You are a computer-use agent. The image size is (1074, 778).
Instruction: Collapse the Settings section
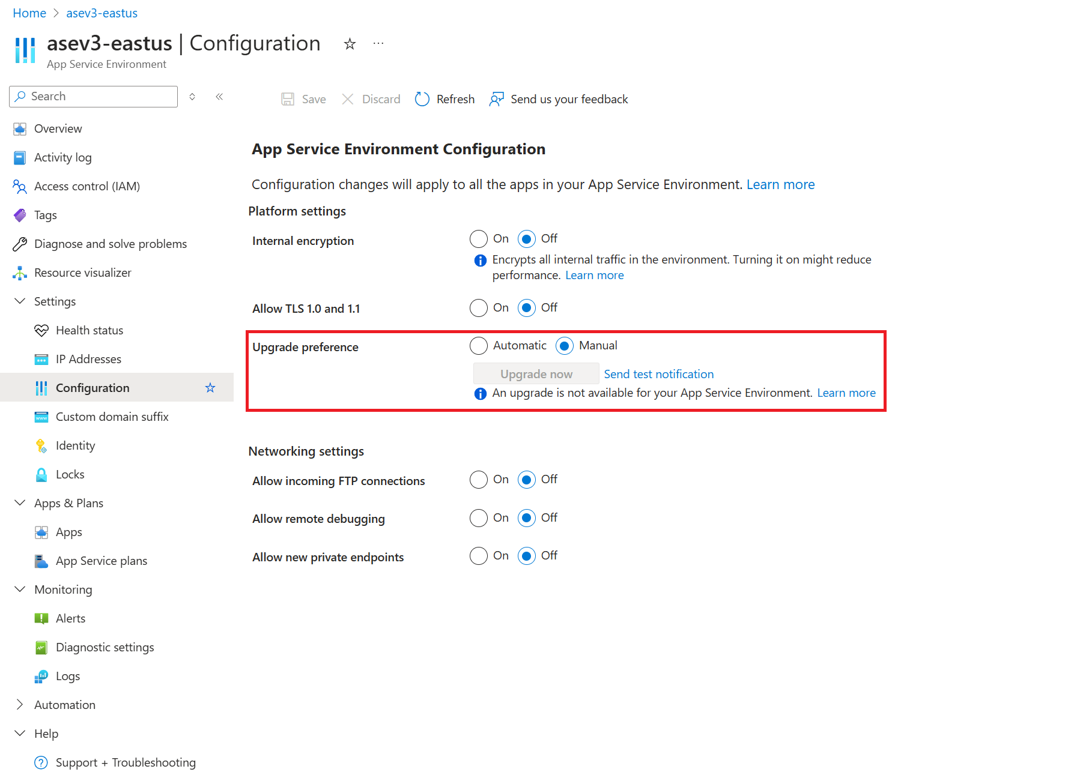19,301
